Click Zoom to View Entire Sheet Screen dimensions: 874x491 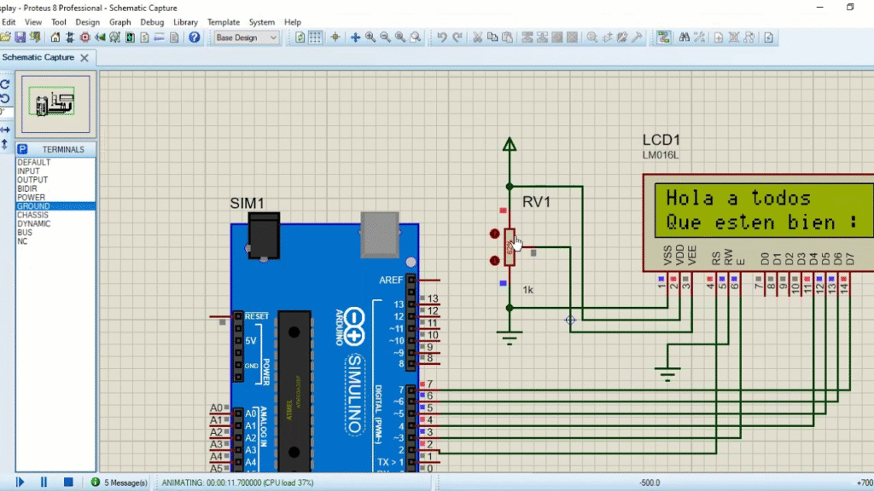click(x=400, y=38)
